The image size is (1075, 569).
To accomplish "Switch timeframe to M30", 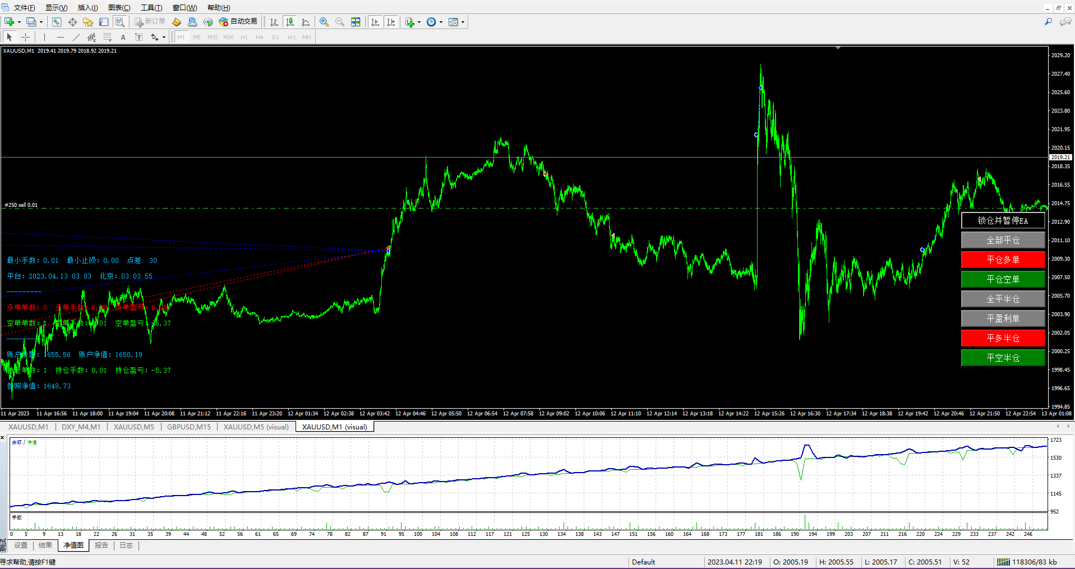I will coord(228,38).
